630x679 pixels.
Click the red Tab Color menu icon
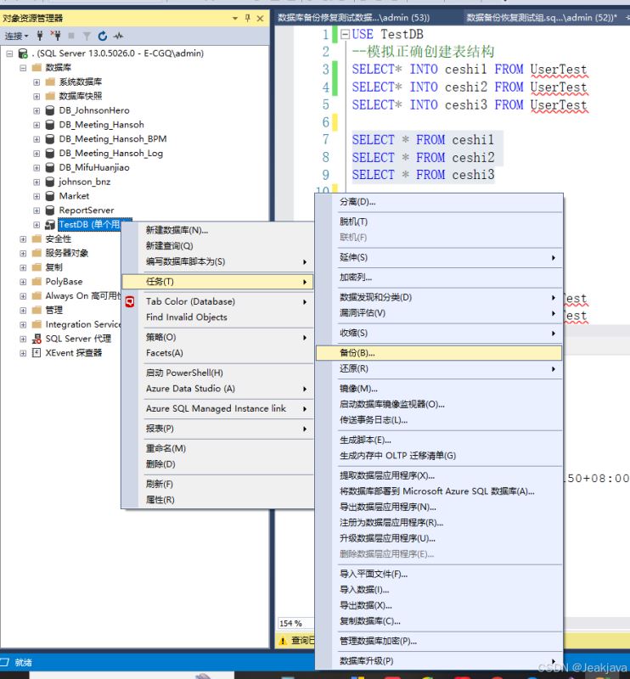pyautogui.click(x=130, y=302)
